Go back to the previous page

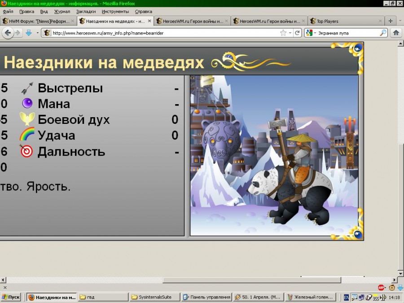[x=8, y=33]
